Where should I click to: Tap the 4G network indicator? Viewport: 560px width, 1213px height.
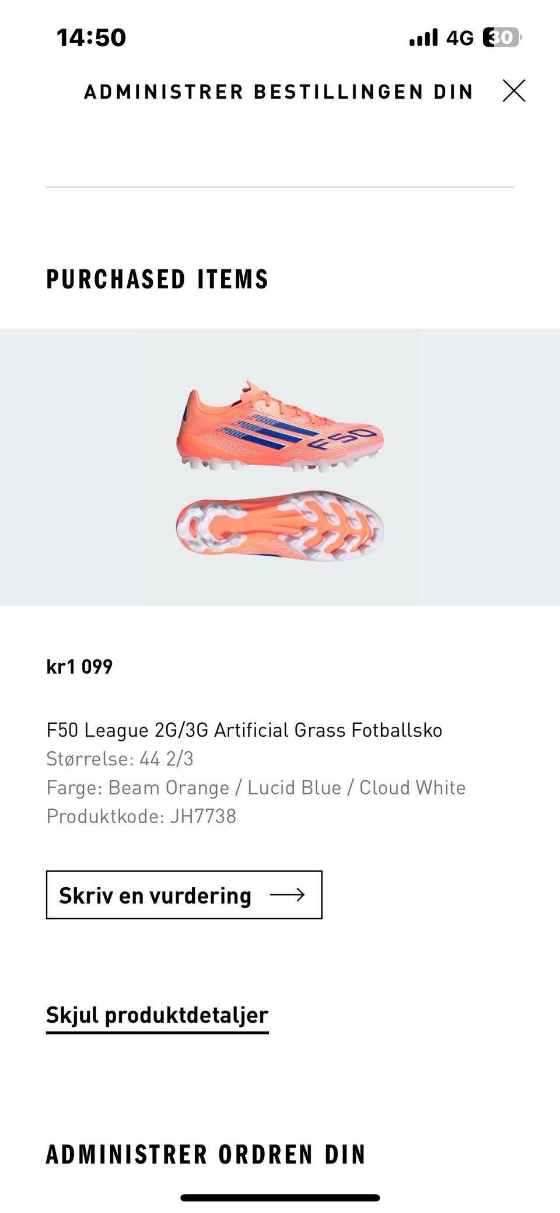(460, 39)
